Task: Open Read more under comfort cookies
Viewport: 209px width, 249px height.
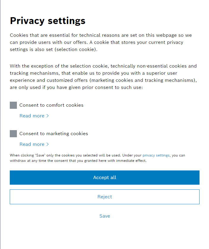Action: (x=32, y=116)
